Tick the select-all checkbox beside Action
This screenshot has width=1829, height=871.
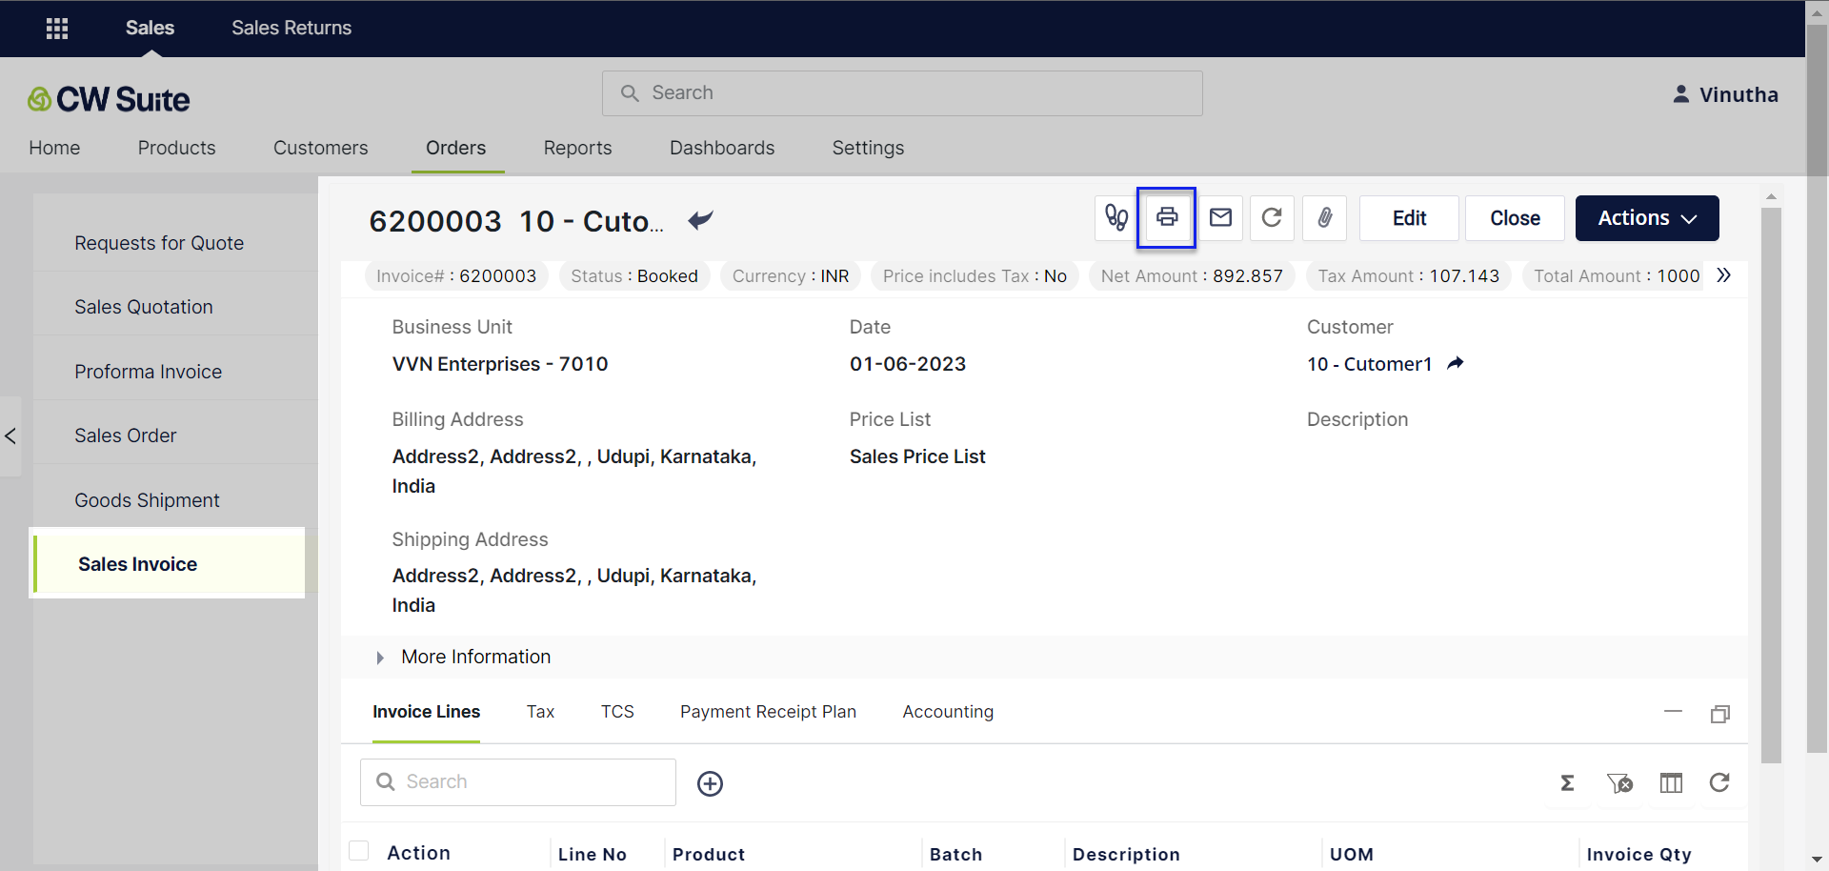tap(359, 851)
